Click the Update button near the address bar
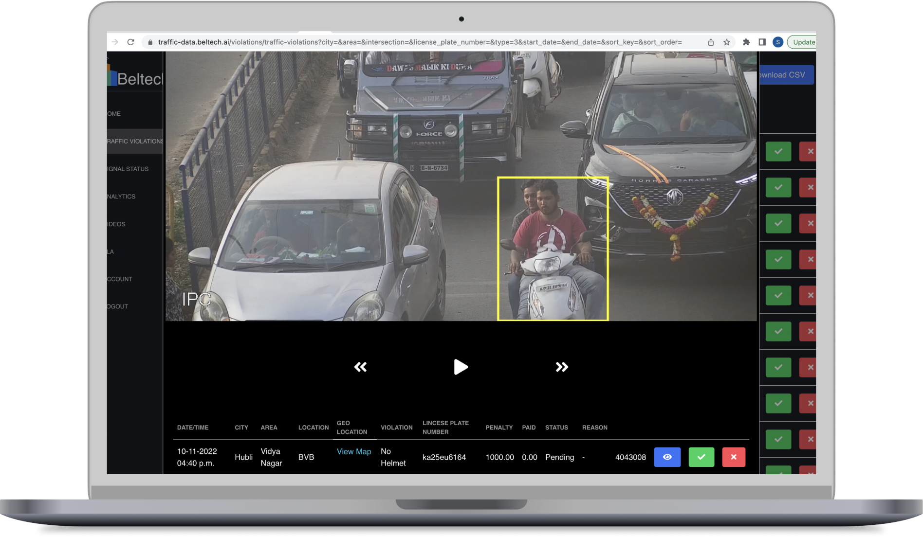This screenshot has height=537, width=923. click(804, 42)
